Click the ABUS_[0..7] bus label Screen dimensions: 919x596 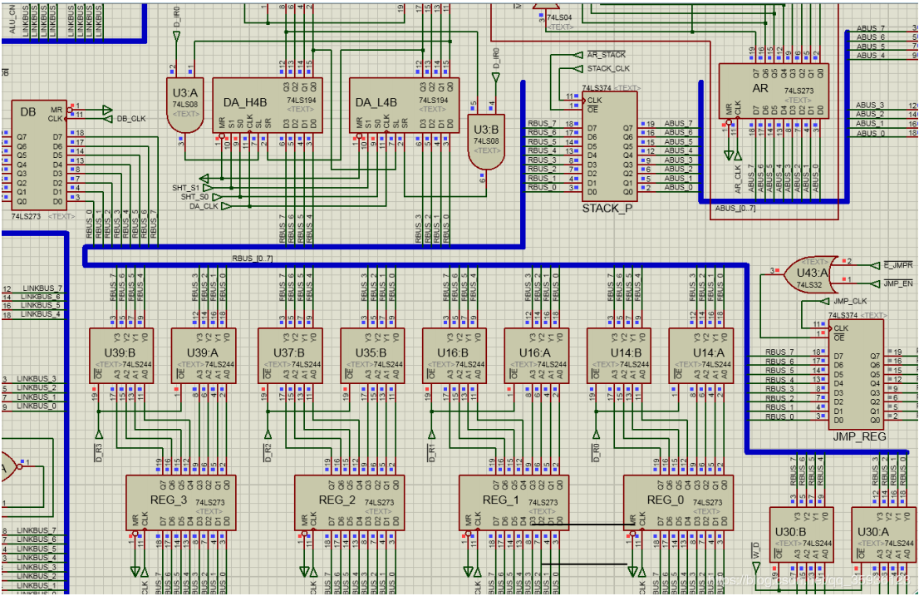tap(735, 208)
